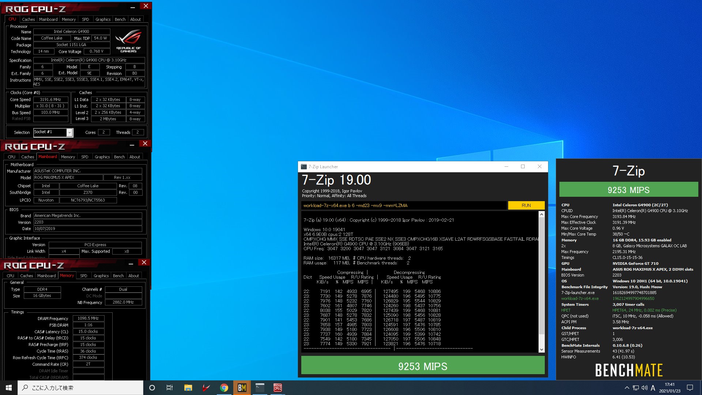702x395 pixels.
Task: Open Cortana circle icon on taskbar
Action: (152, 388)
